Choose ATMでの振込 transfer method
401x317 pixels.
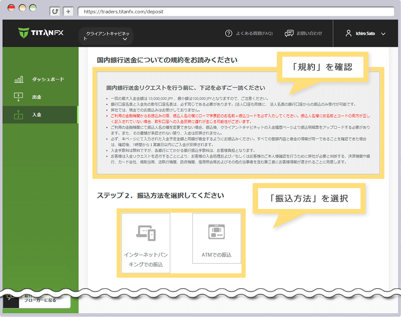point(216,255)
